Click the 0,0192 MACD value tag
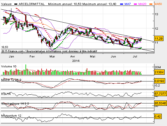This screenshot has height=126, width=167. (x=160, y=81)
